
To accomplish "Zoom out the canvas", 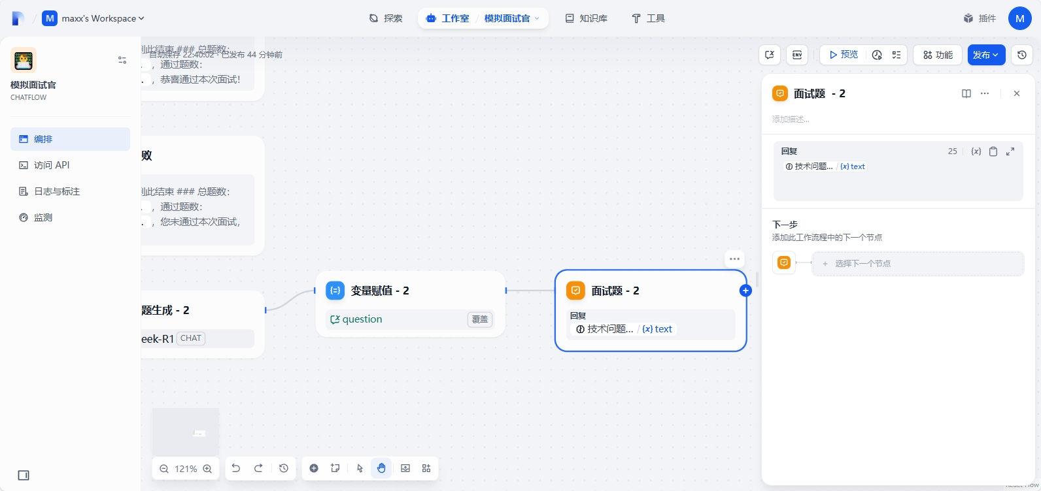I will tap(164, 469).
